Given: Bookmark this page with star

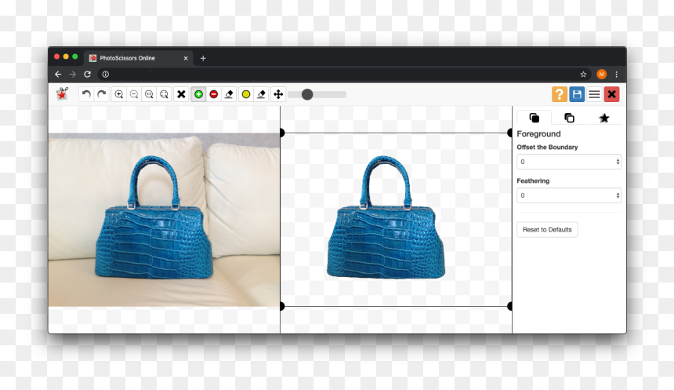Looking at the screenshot, I should pyautogui.click(x=583, y=74).
